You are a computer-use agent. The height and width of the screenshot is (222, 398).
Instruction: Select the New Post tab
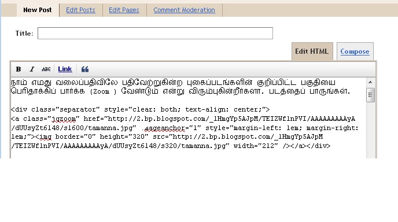pos(37,10)
